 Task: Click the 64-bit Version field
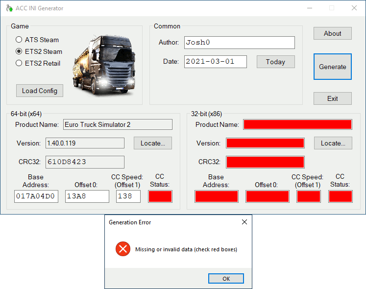click(x=85, y=143)
